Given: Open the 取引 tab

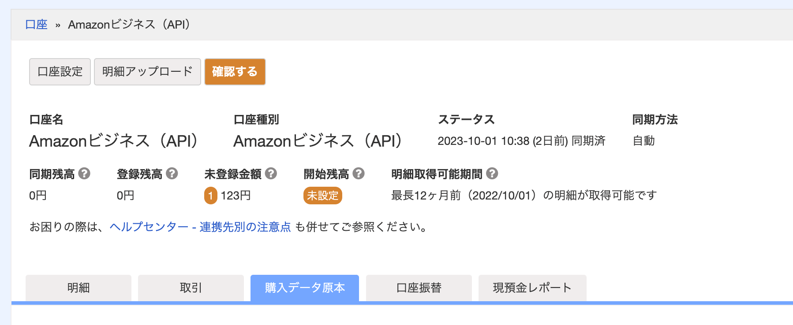Looking at the screenshot, I should [x=190, y=288].
